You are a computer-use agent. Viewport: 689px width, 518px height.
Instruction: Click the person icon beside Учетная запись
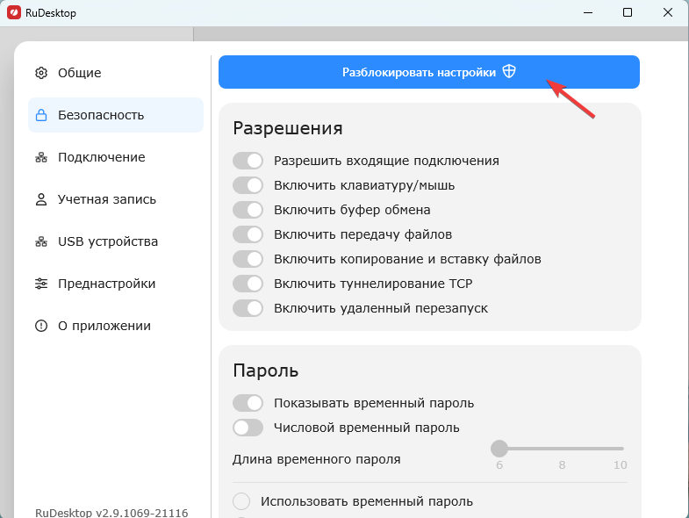click(x=41, y=199)
